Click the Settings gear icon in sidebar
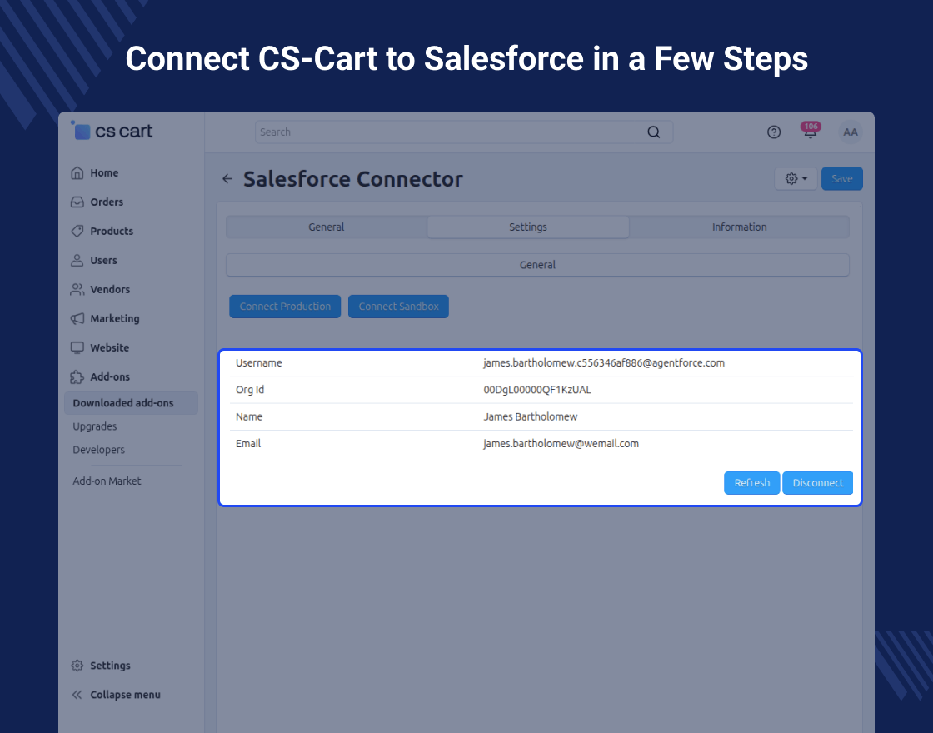 (77, 666)
